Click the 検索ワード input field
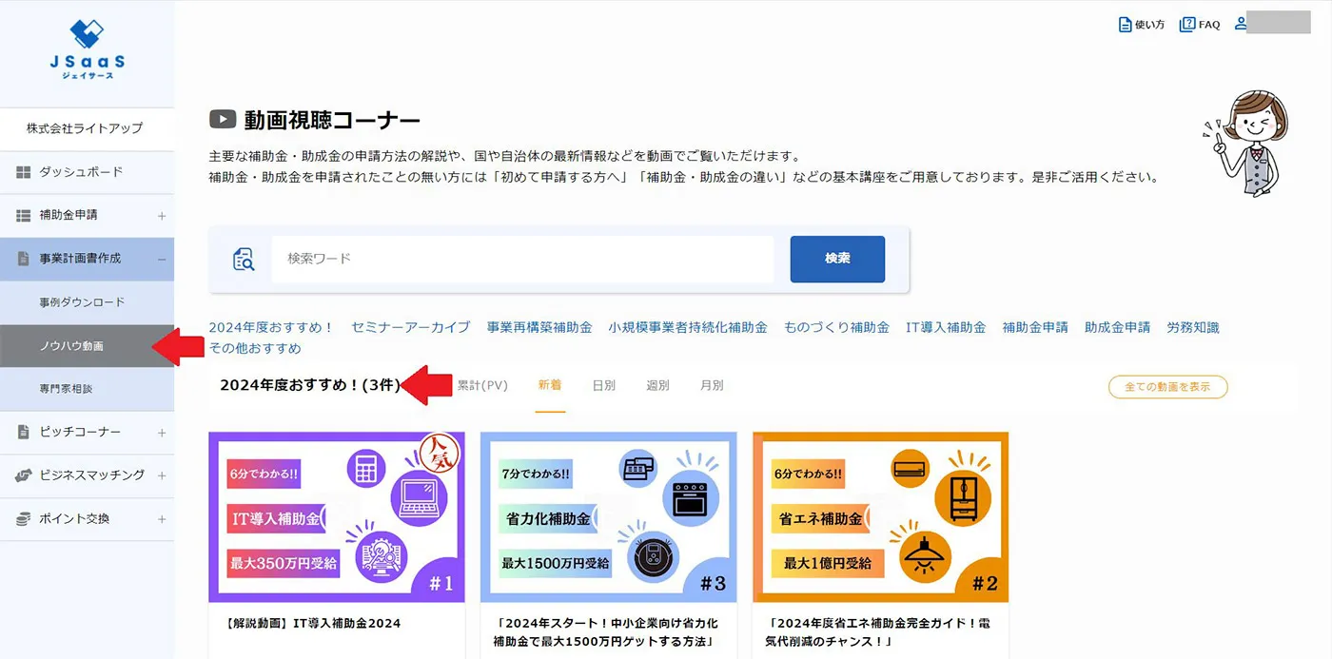Image resolution: width=1332 pixels, height=659 pixels. [522, 259]
